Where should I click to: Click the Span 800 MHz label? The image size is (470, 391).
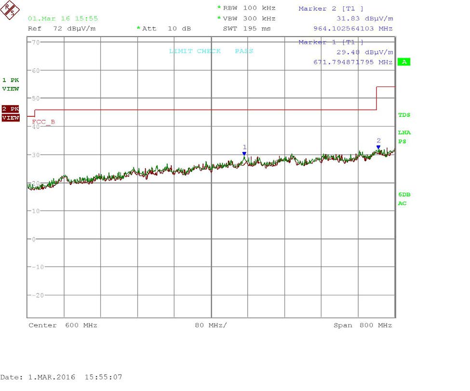click(363, 325)
